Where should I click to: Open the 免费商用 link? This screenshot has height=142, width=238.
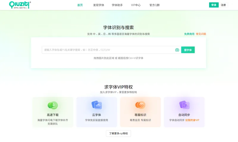click(189, 34)
